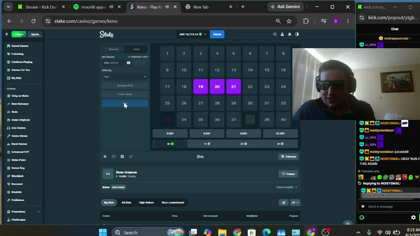
Task: Switch to Manual betting mode
Action: (114, 49)
